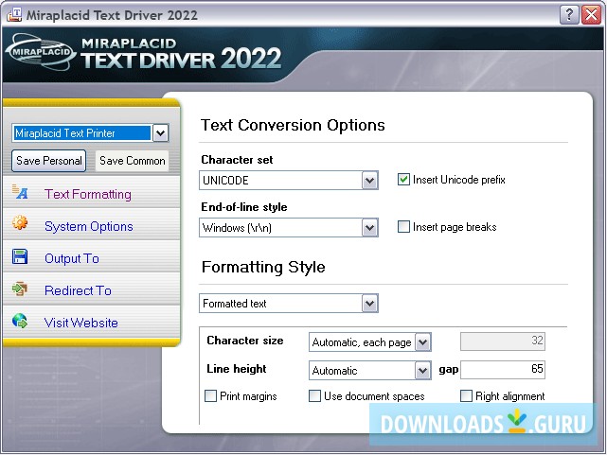Click the Formatting Style heading

[263, 267]
